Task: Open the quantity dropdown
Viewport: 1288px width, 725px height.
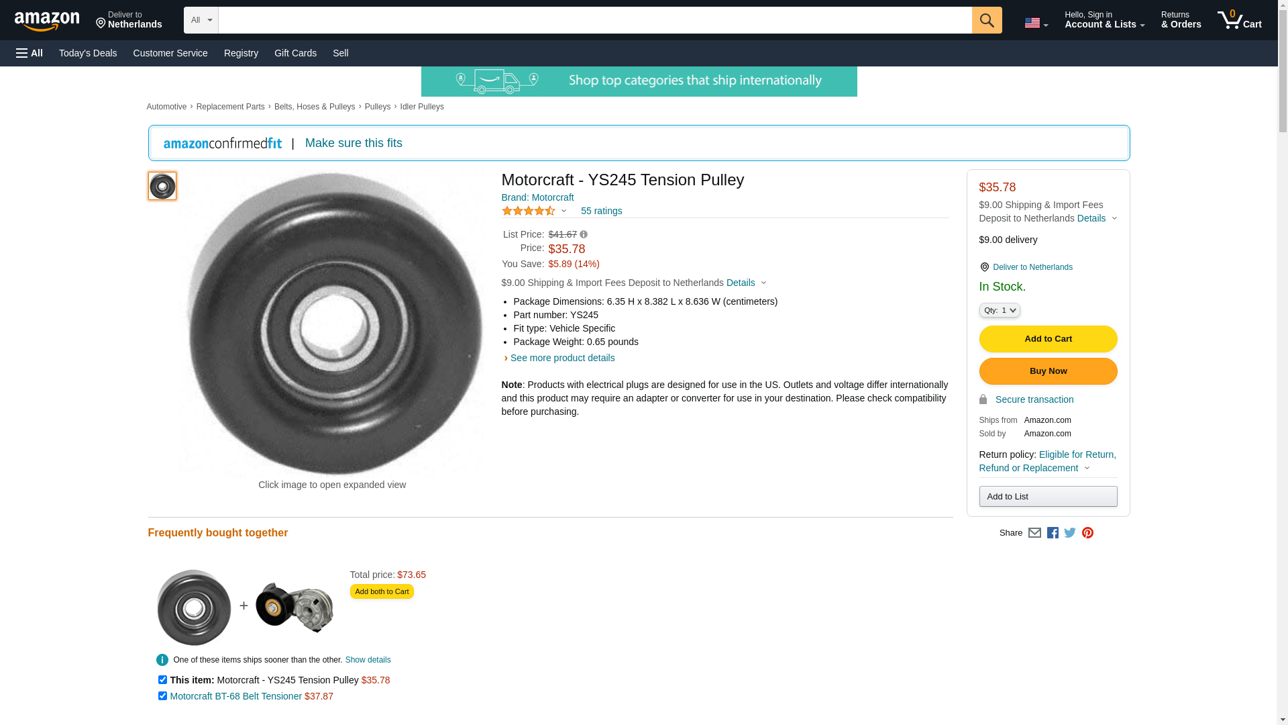Action: pos(1000,310)
